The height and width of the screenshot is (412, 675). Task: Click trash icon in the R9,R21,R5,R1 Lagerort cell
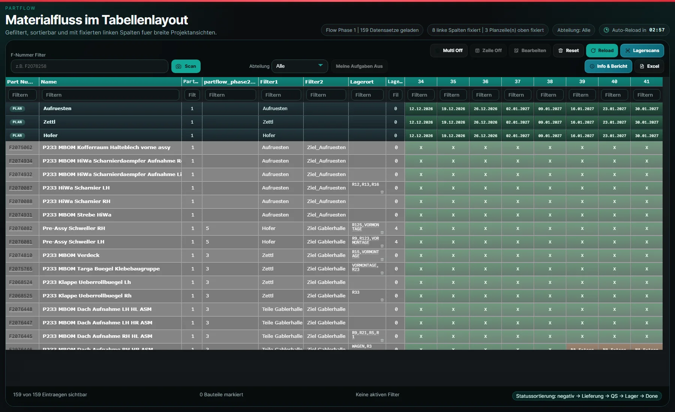(382, 340)
